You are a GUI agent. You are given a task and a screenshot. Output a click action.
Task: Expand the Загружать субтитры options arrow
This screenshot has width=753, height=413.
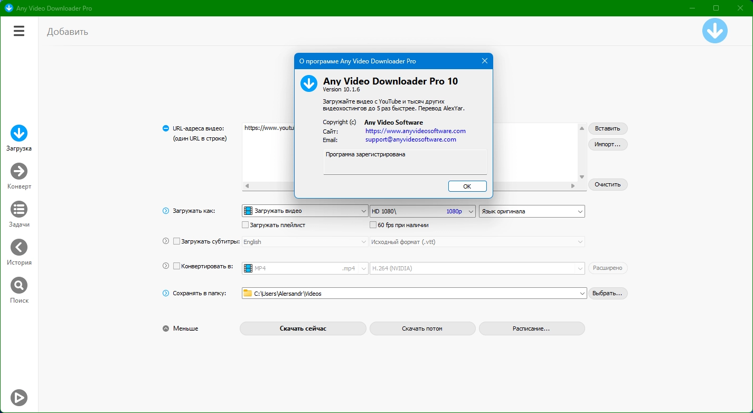166,241
